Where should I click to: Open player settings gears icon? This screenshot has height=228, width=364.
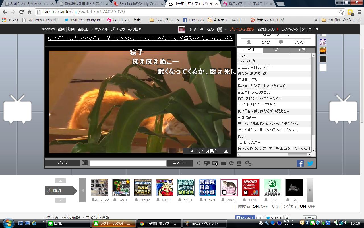point(248,163)
